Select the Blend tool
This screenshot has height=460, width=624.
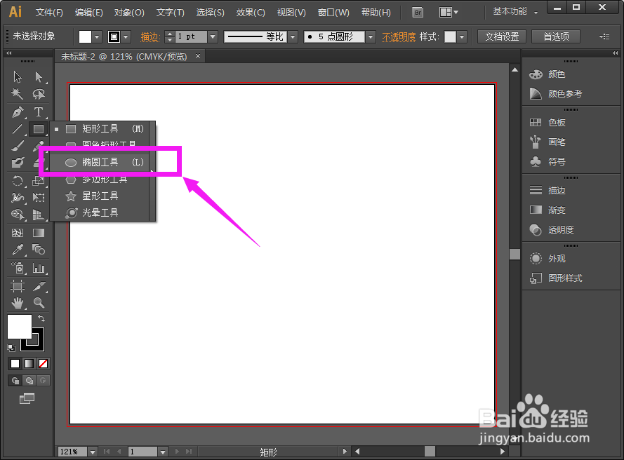39,250
